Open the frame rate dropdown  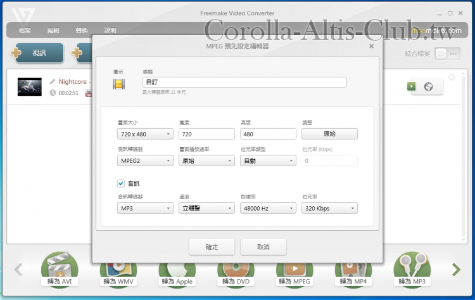click(x=206, y=160)
